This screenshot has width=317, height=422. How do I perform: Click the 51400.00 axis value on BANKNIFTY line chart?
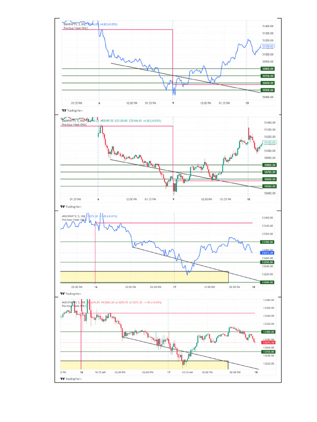(267, 26)
